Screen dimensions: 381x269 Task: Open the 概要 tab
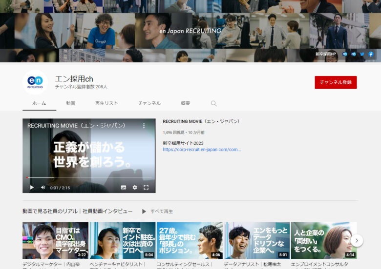pos(186,103)
